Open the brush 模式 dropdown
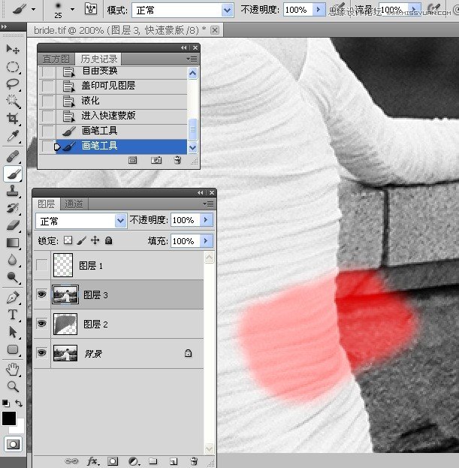 click(x=183, y=11)
